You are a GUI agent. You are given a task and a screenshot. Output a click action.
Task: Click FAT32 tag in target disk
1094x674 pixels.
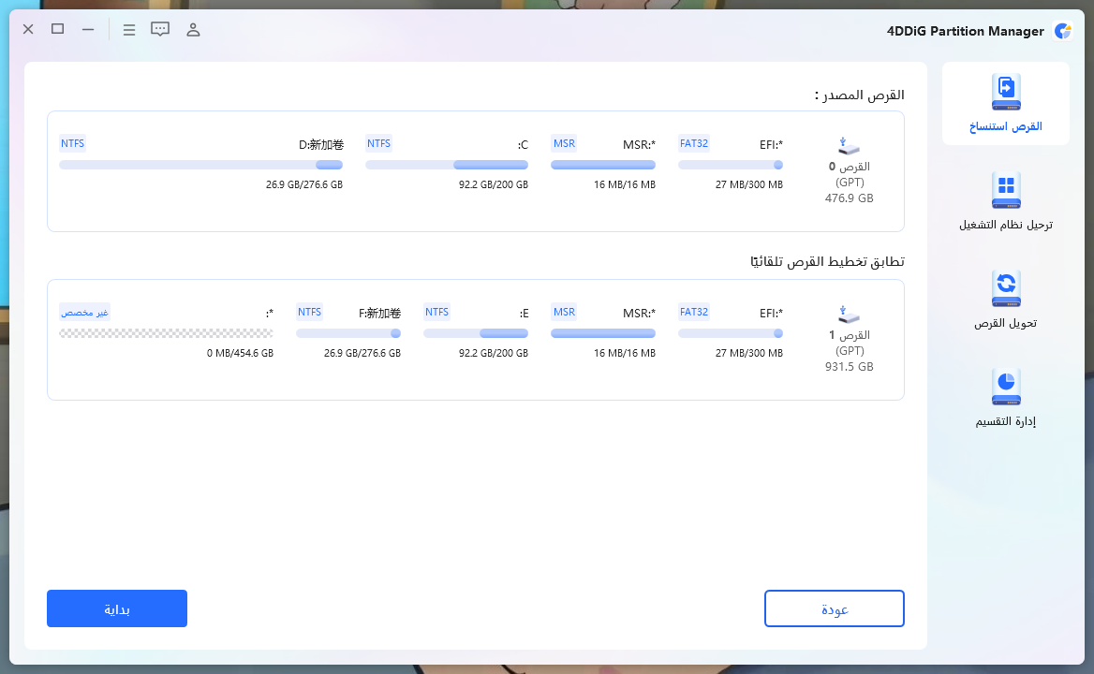point(694,313)
